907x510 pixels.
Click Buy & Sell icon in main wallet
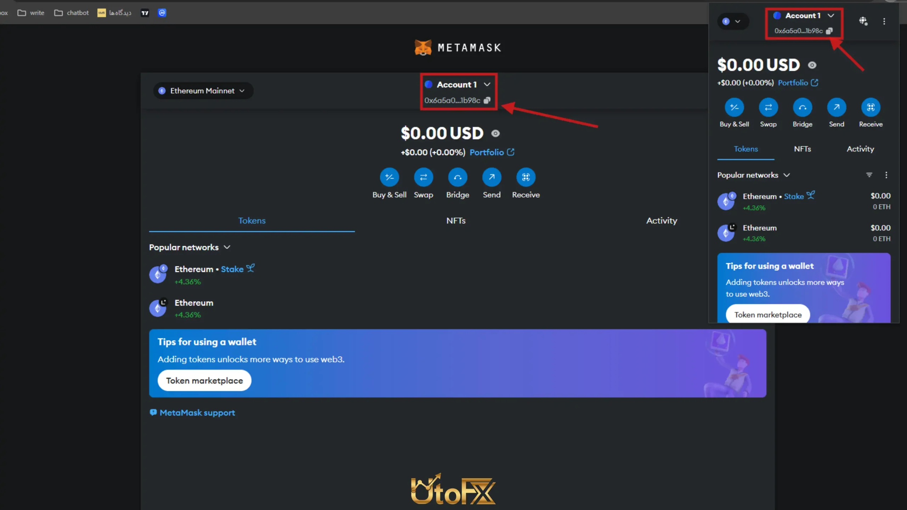389,177
